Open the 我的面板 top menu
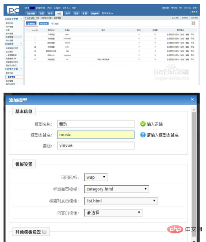 pos(31,13)
